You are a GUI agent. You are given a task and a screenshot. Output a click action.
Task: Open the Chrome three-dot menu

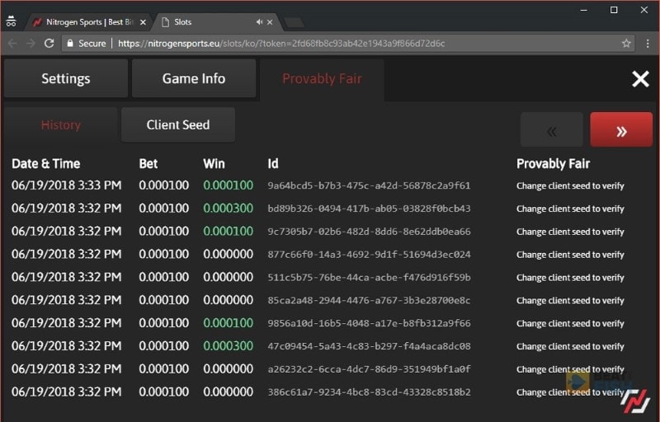coord(648,44)
